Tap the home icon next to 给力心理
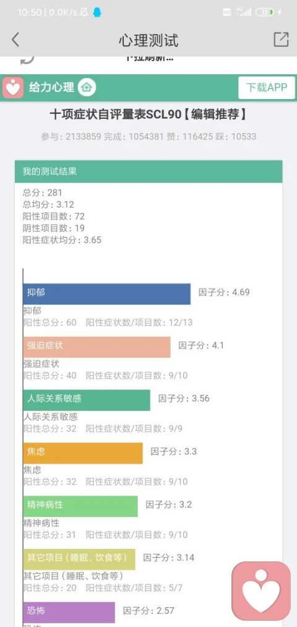Screen dimensions: 297x627 [87, 87]
